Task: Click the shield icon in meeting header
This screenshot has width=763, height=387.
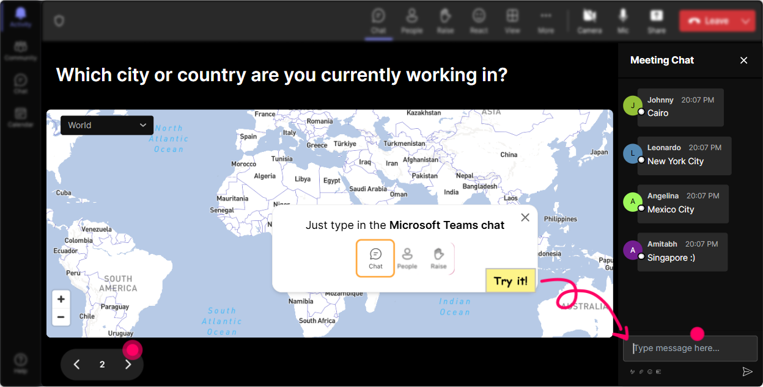Action: 59,21
